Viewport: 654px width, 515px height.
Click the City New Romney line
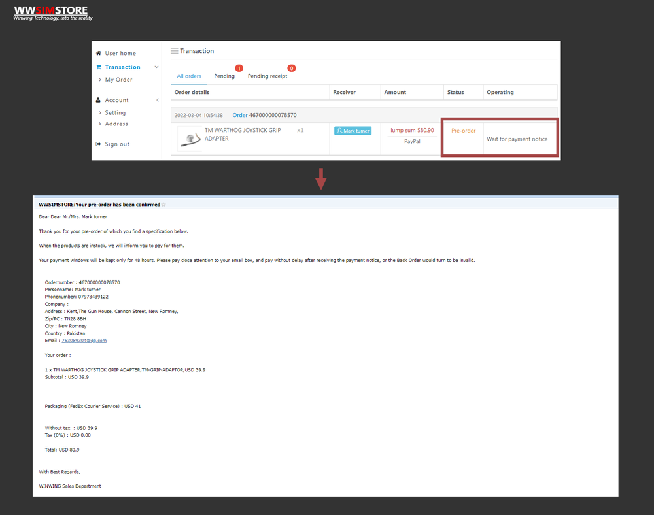[x=65, y=326]
